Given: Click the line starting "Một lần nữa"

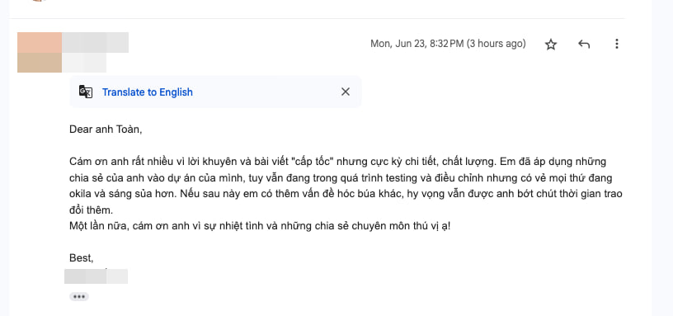Looking at the screenshot, I should coord(260,226).
